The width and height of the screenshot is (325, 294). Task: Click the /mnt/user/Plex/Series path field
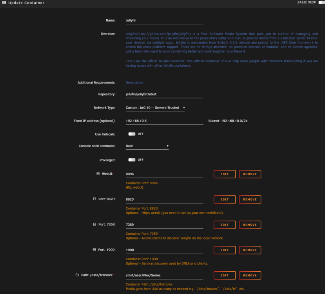coord(164,275)
